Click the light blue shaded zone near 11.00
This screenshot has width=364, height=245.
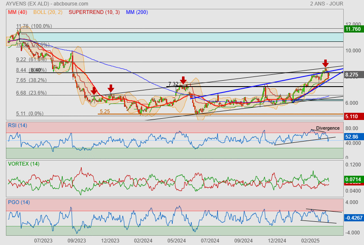point(178,37)
